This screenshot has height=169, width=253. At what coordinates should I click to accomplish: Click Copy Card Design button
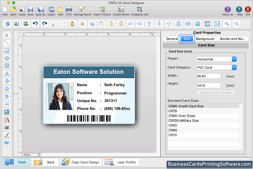81,162
